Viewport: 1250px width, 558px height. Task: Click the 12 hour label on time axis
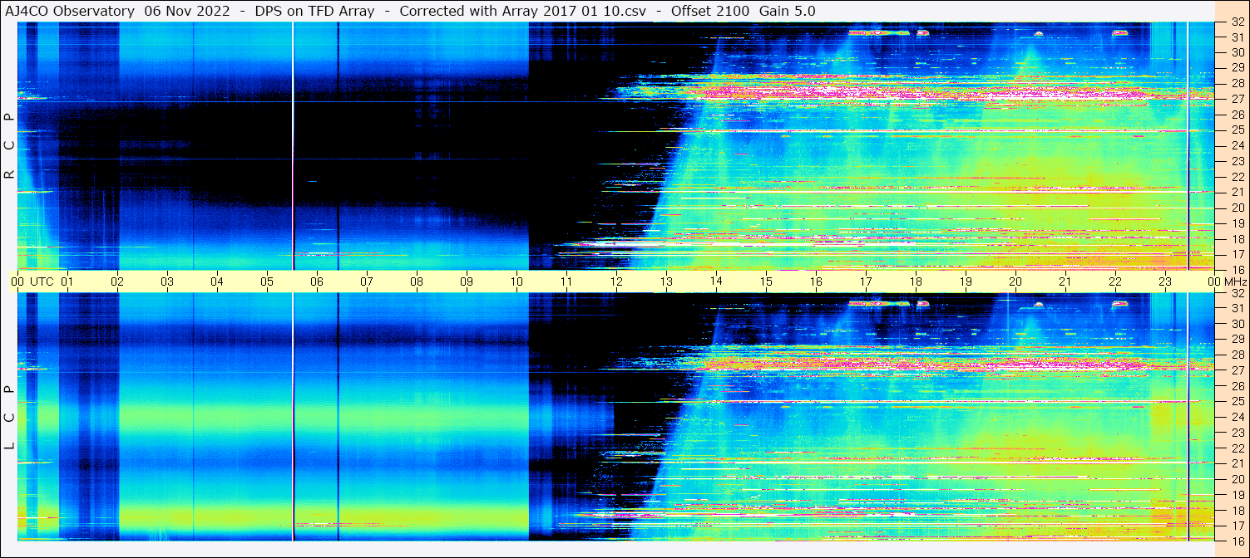[x=616, y=281]
